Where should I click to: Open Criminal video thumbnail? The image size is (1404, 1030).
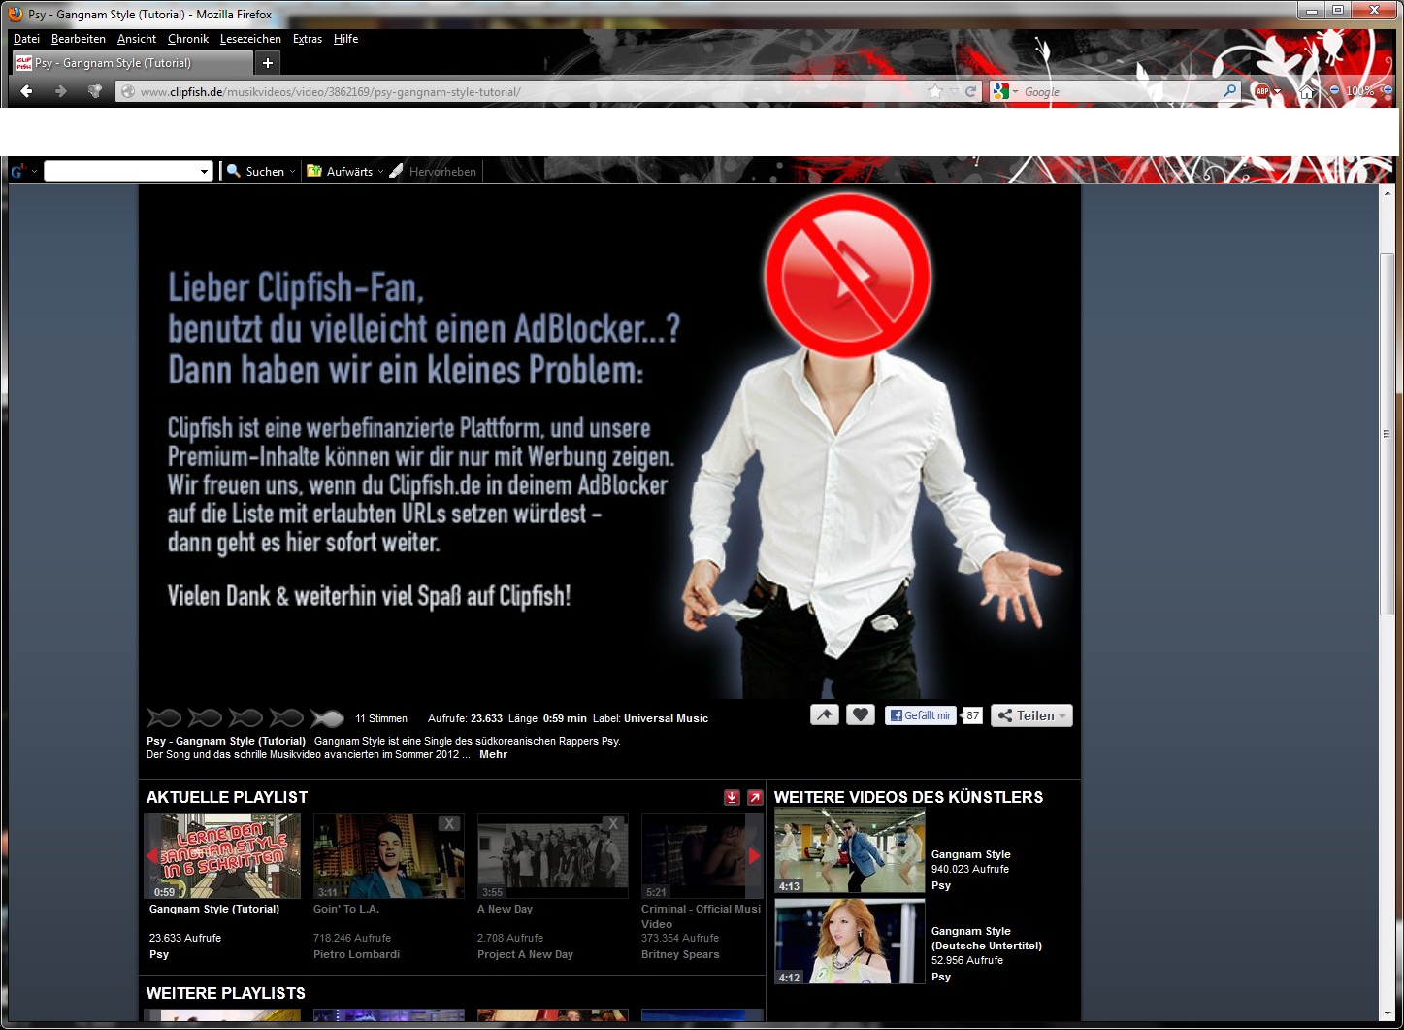click(702, 856)
